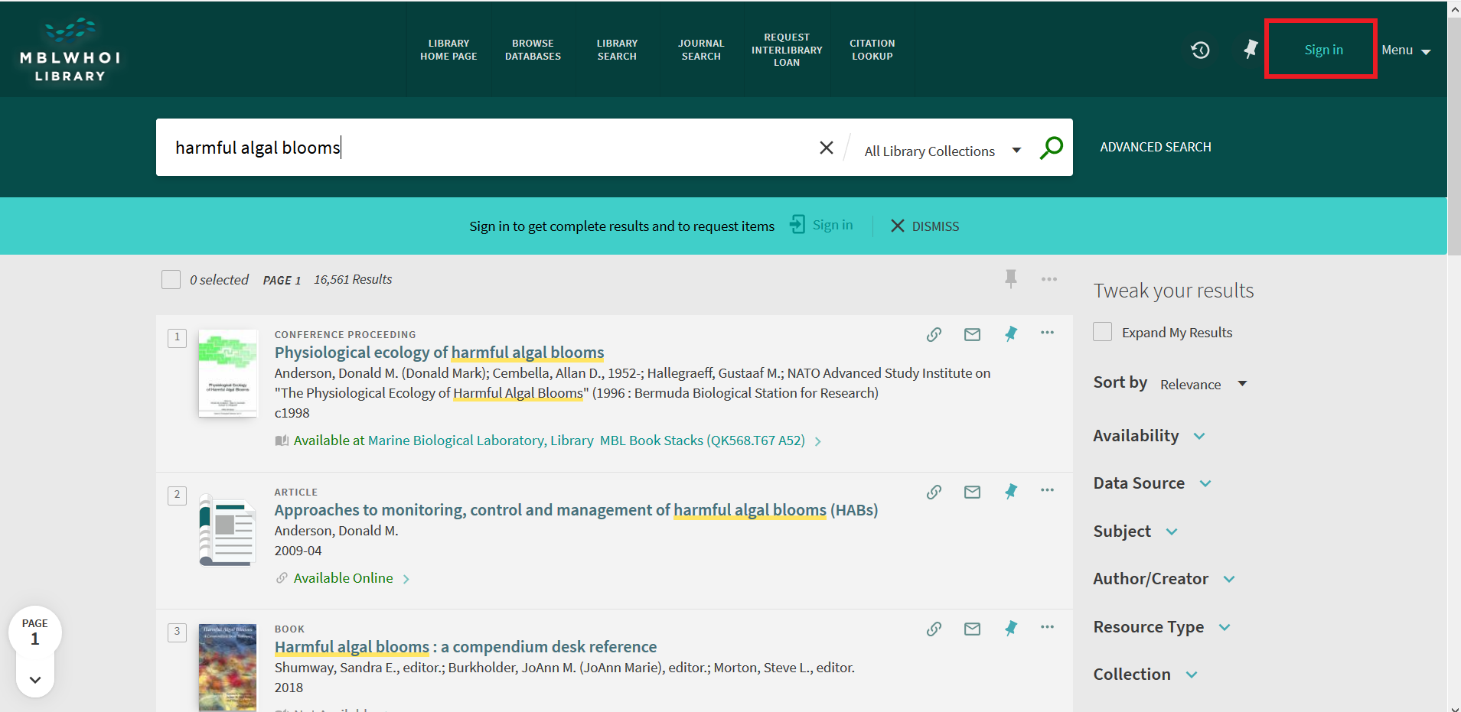Select result number 3 checkbox

pos(177,632)
